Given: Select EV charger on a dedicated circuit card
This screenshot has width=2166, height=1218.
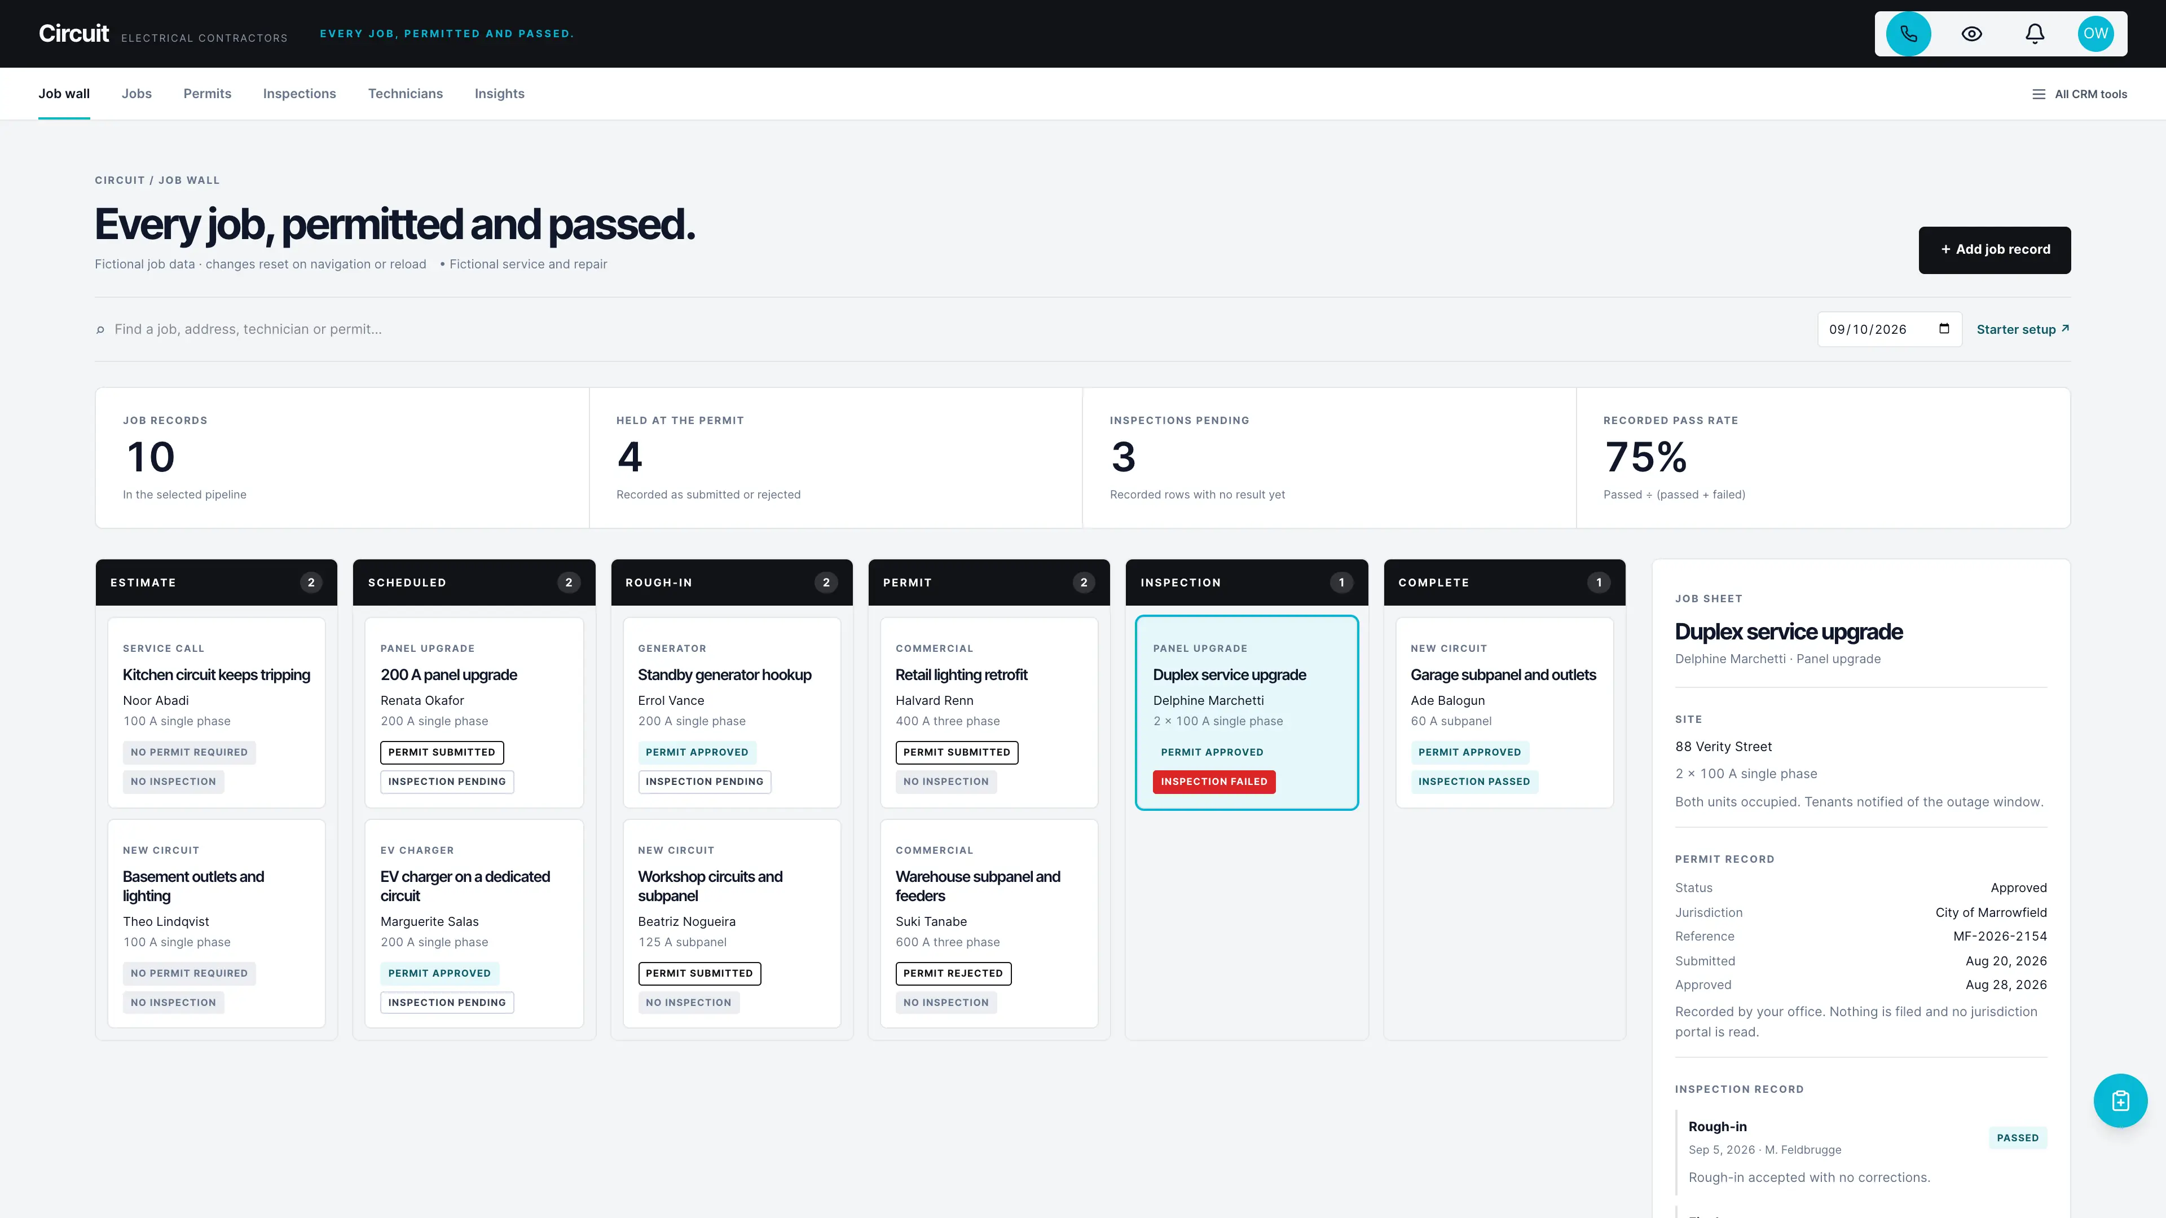Looking at the screenshot, I should pyautogui.click(x=474, y=924).
